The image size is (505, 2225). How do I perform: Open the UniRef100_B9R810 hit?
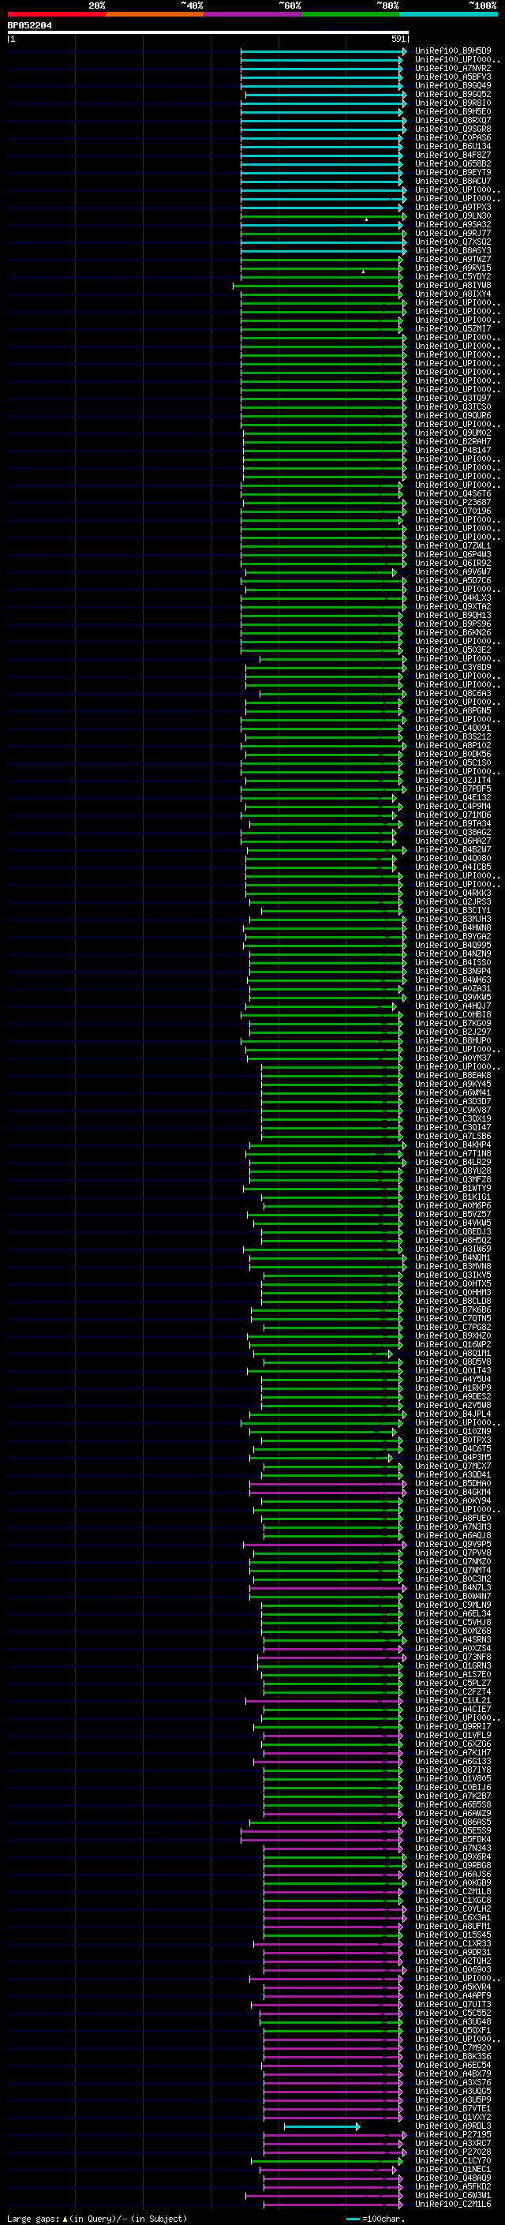pyautogui.click(x=453, y=103)
